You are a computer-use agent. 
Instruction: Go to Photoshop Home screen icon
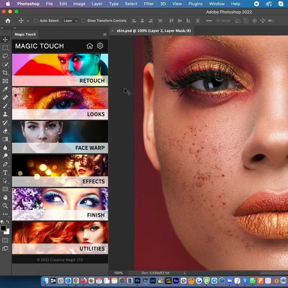click(x=8, y=21)
